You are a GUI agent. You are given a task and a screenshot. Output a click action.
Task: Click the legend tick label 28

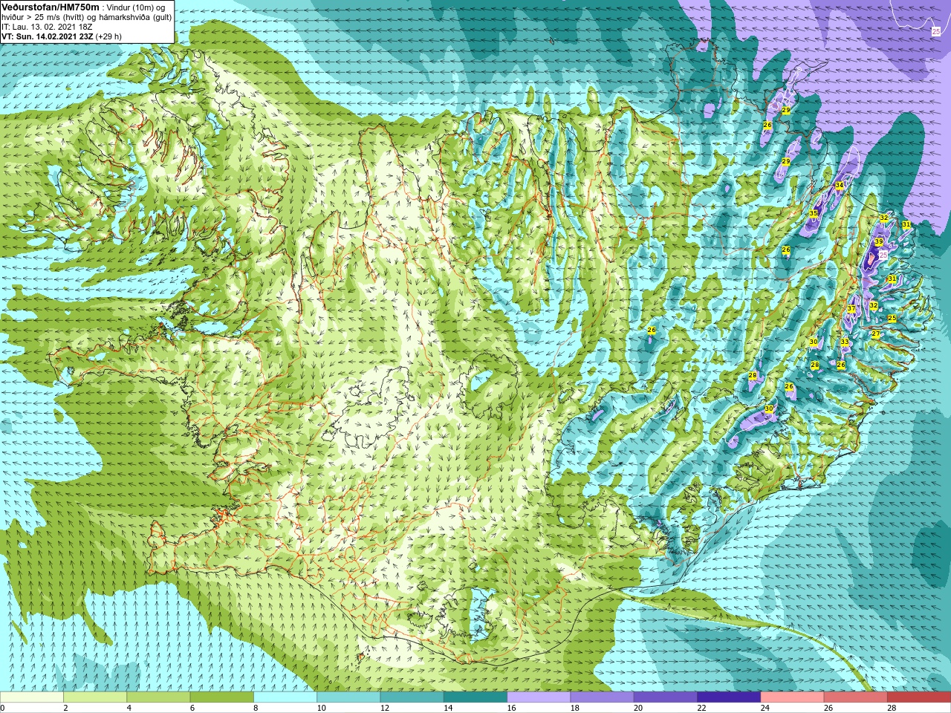coord(892,708)
